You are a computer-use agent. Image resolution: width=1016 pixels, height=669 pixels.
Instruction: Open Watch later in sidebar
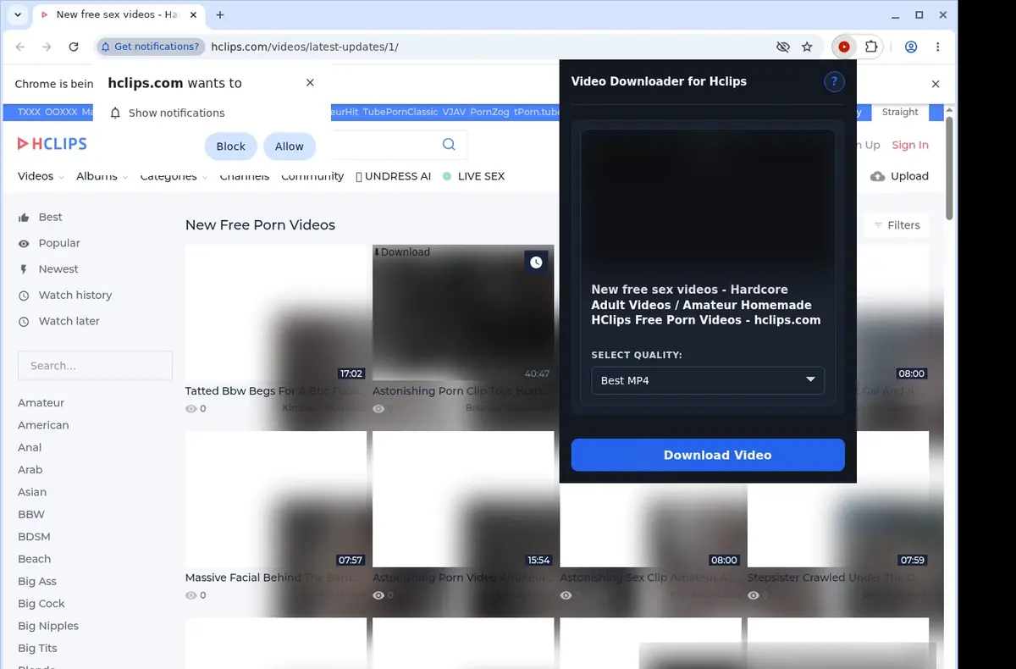(59, 321)
